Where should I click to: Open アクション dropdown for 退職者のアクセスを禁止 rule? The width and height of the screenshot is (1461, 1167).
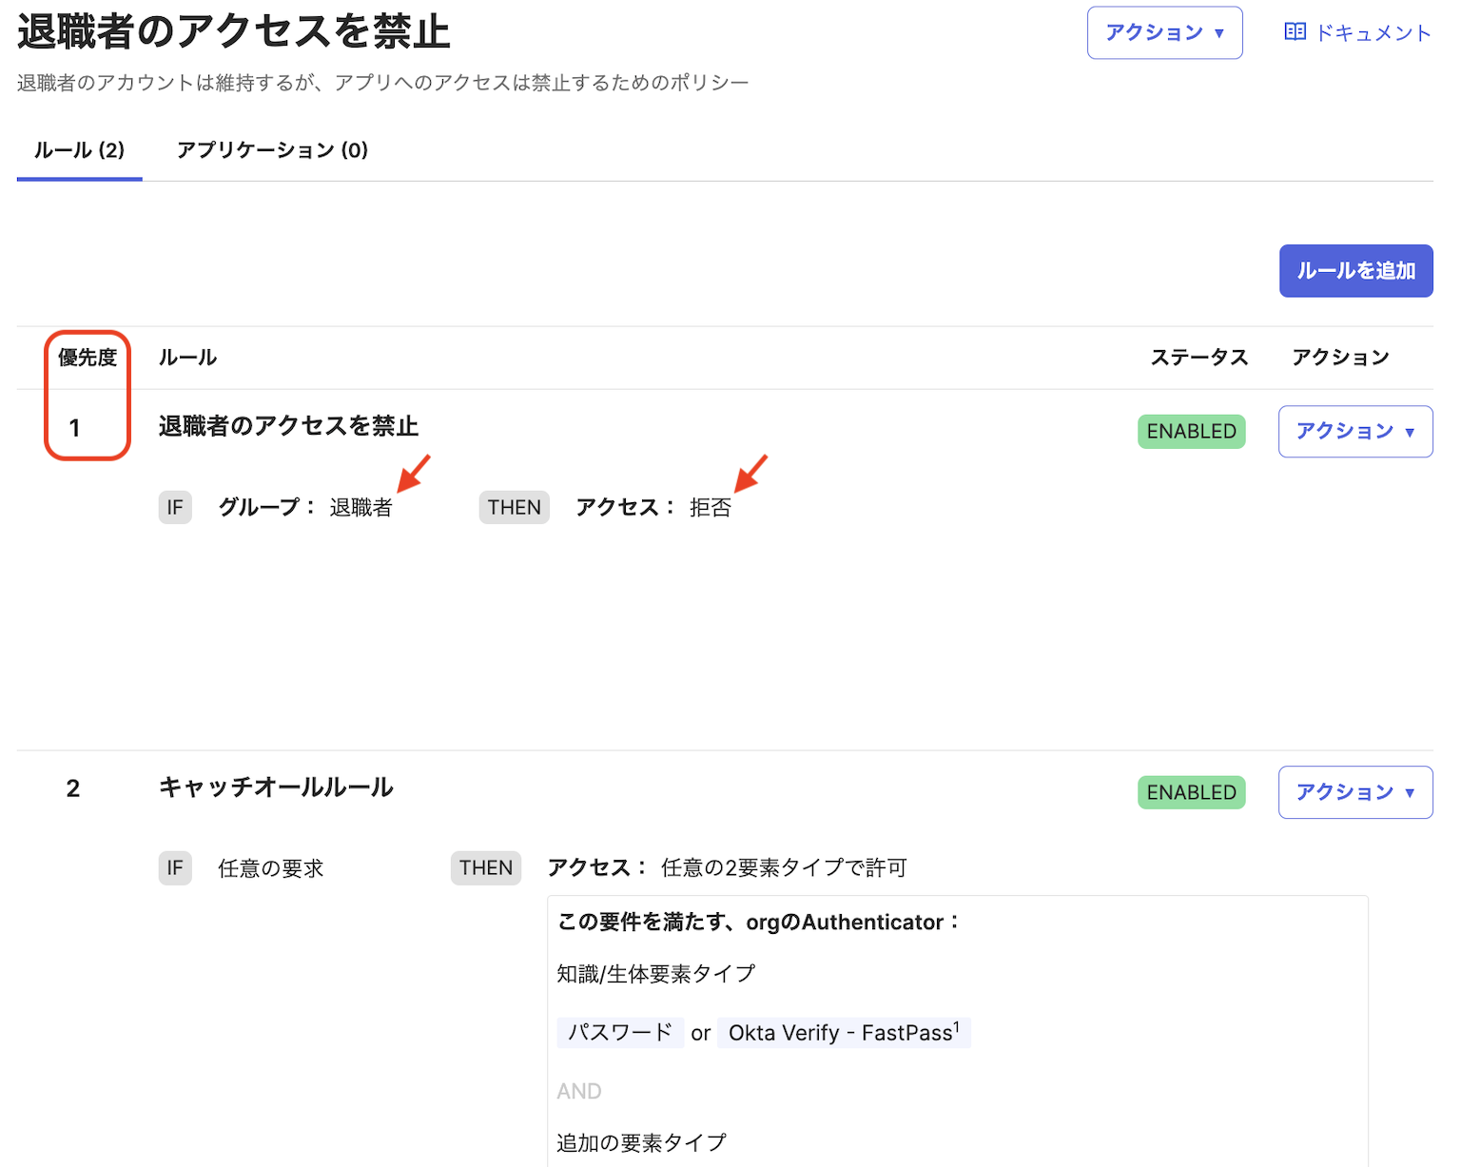[1355, 431]
